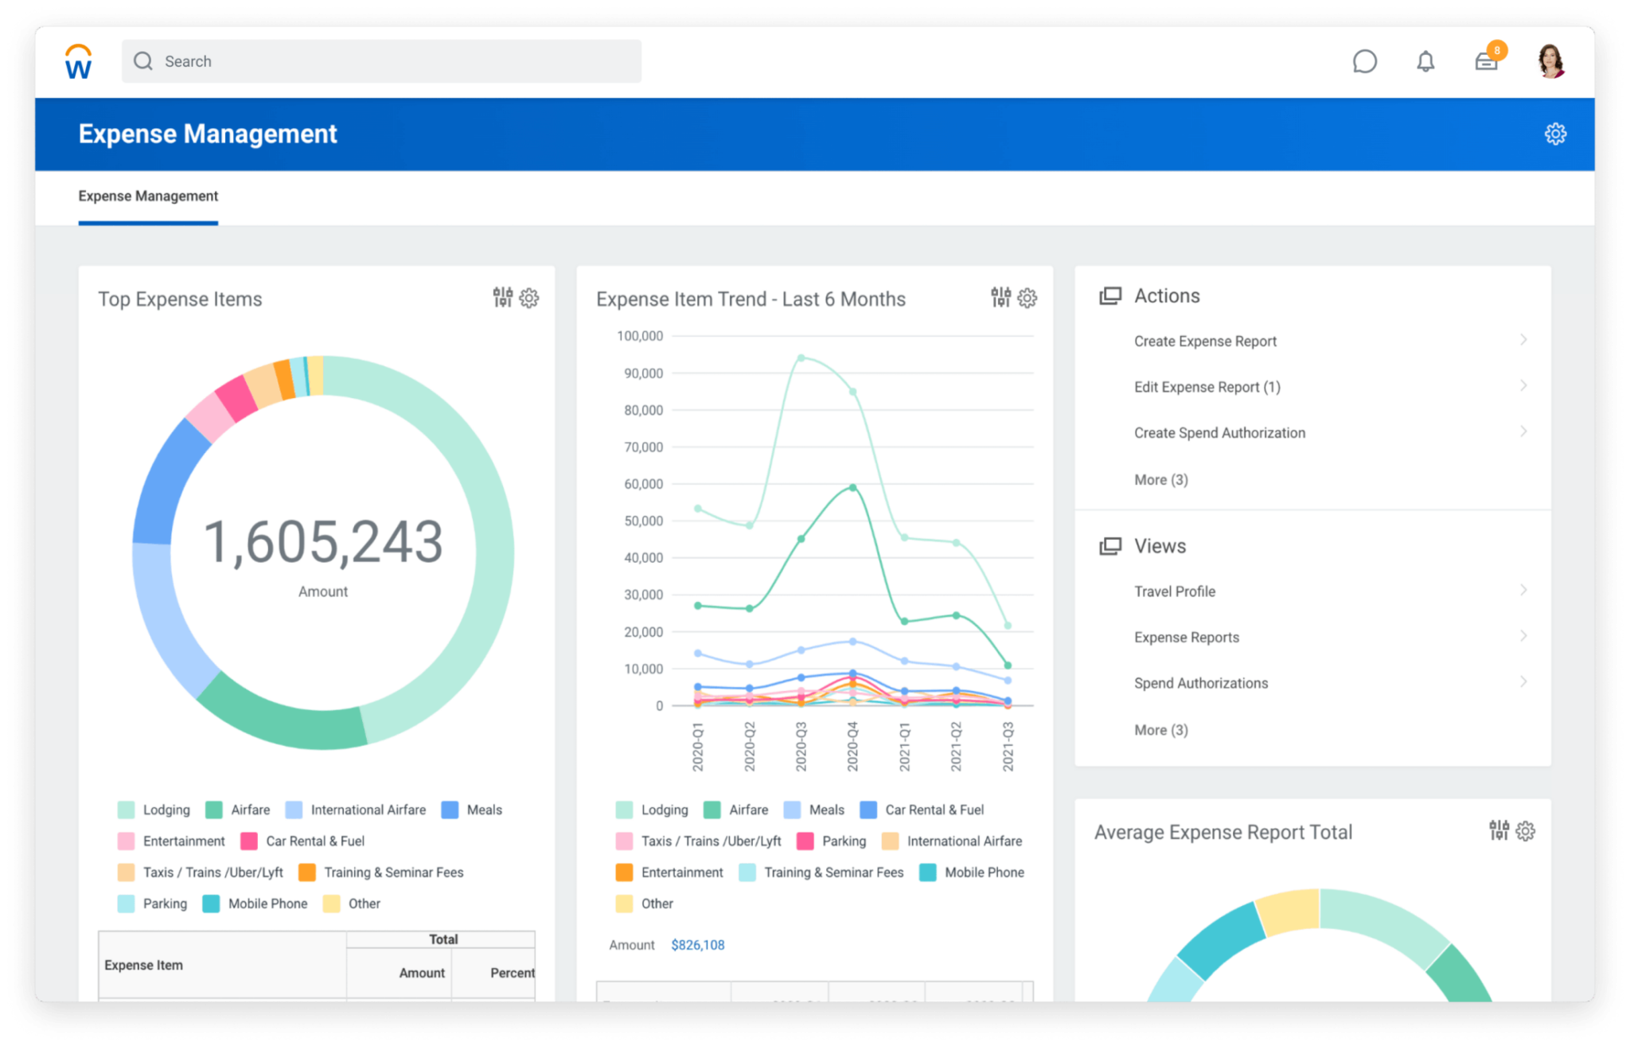Viewport: 1630px width, 1046px height.
Task: Click the gear icon on Top Expense Items card
Action: point(530,298)
